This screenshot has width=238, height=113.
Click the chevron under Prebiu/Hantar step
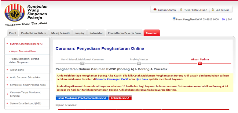pyautogui.click(x=139, y=64)
